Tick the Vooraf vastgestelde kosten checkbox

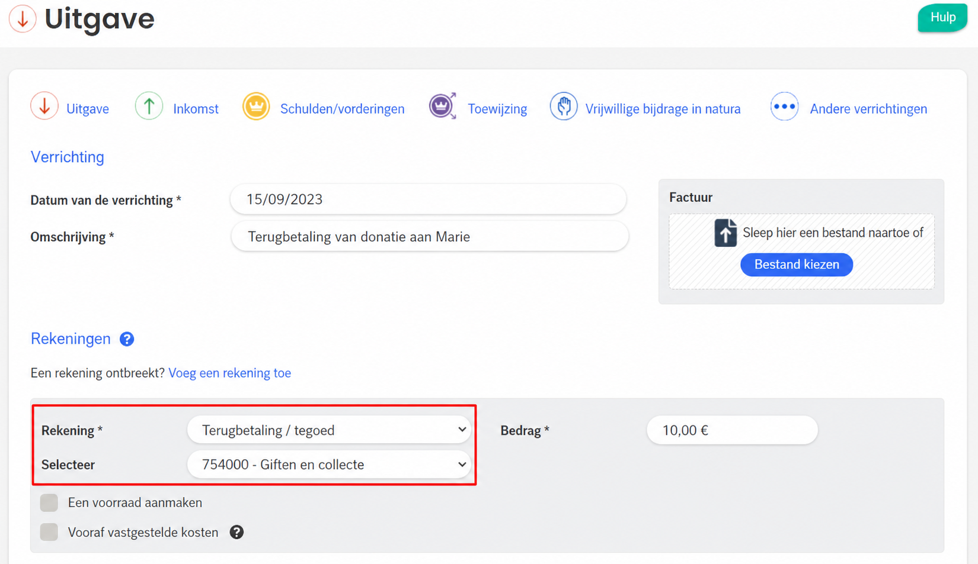(x=49, y=532)
